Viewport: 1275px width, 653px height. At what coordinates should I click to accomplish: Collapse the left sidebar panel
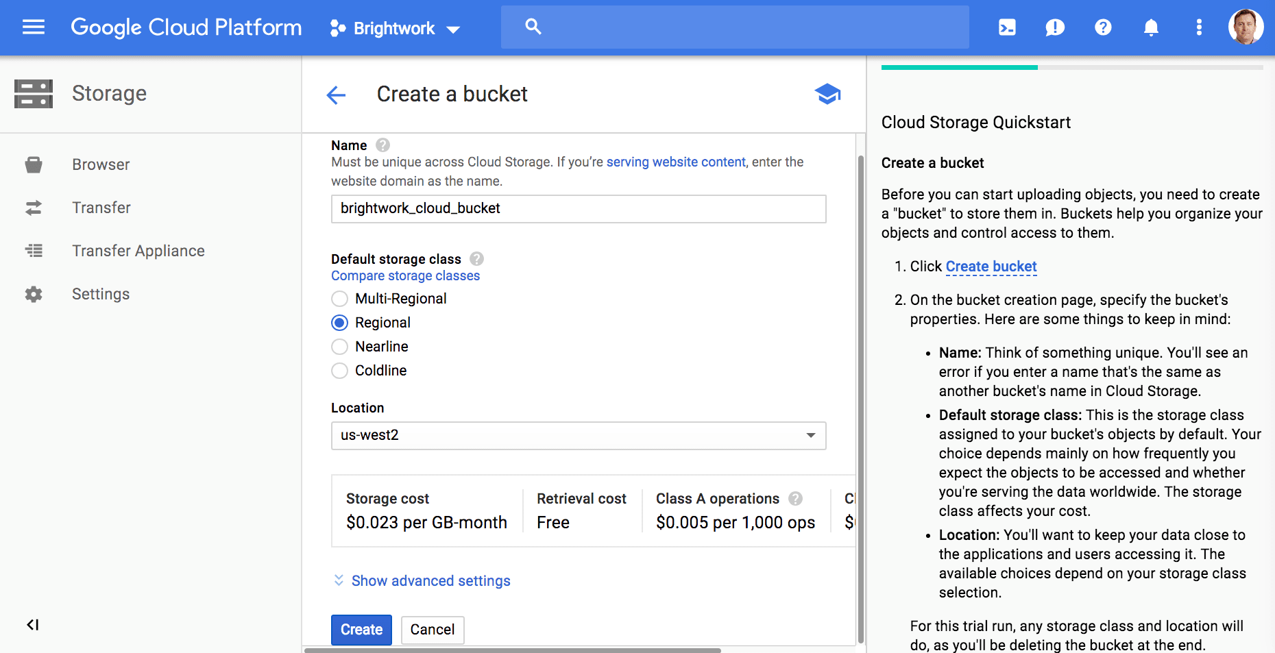tap(33, 624)
